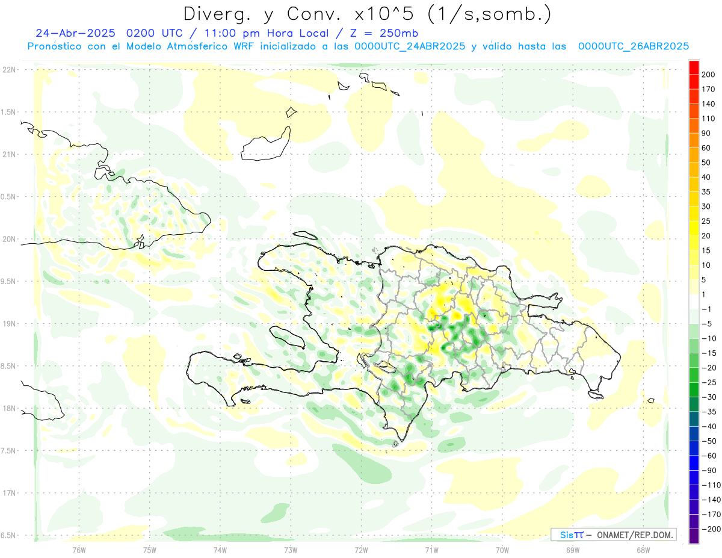Click the 'SisTT – ONAMET/REP.DOM.' label box
Image resolution: width=722 pixels, height=558 pixels.
(613, 535)
